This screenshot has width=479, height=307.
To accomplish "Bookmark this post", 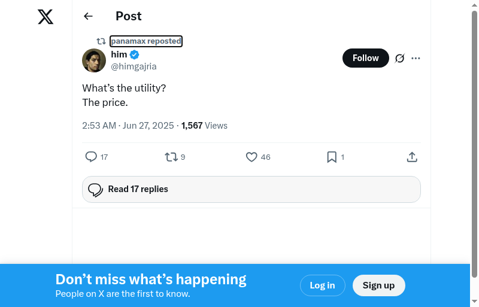I will coord(332,157).
